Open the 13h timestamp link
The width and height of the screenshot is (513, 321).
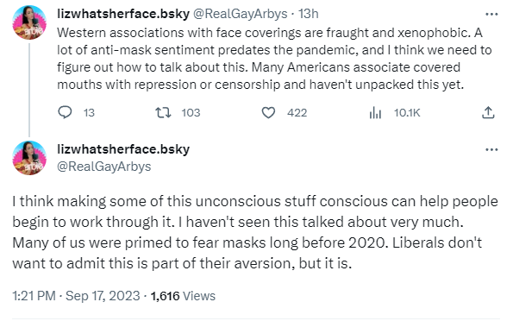pos(308,14)
